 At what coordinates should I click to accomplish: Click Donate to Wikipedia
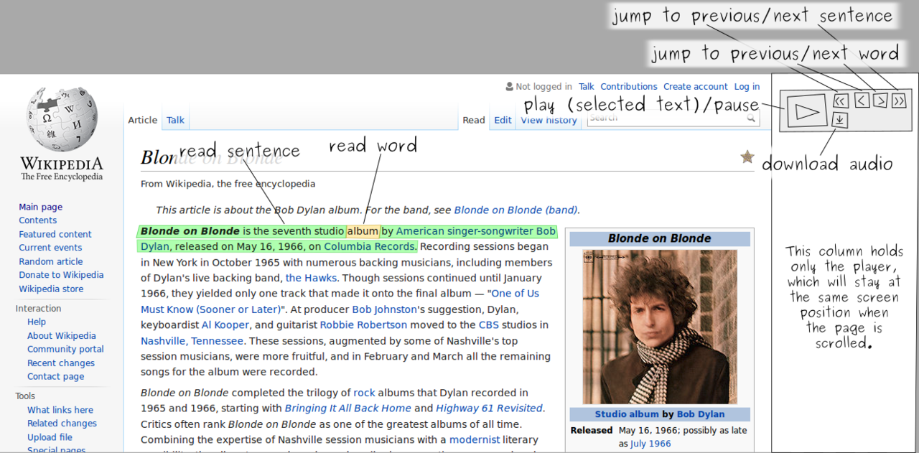(61, 275)
